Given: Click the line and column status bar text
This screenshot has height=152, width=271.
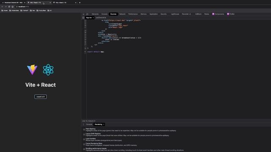Looking at the screenshot, I should pos(88,121).
